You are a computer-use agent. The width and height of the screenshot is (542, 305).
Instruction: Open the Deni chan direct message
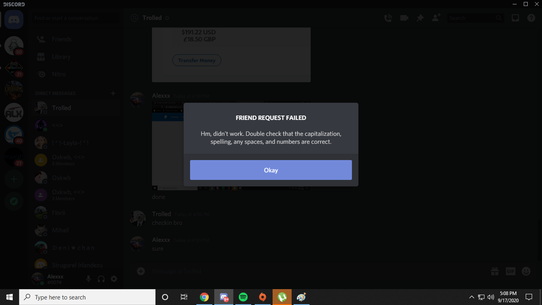coord(76,247)
